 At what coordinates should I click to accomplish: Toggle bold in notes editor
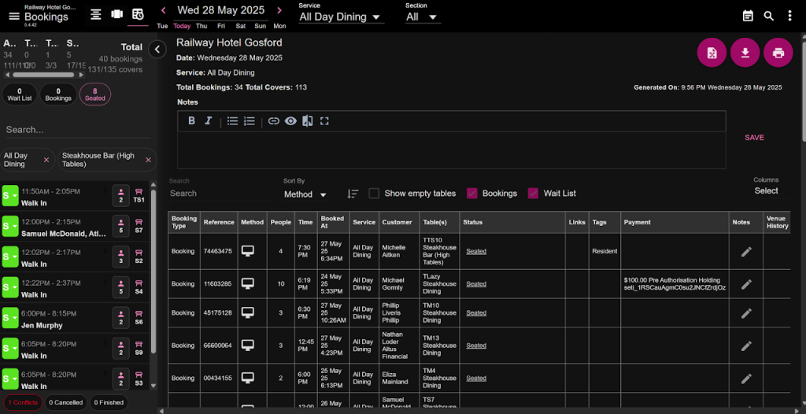pos(191,121)
